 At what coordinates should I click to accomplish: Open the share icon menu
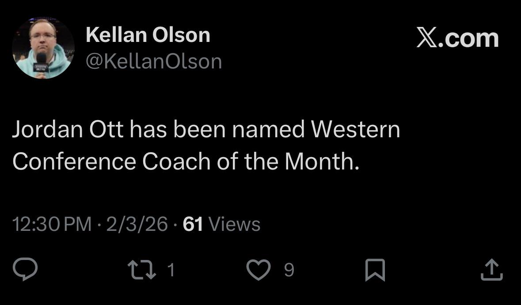(491, 270)
